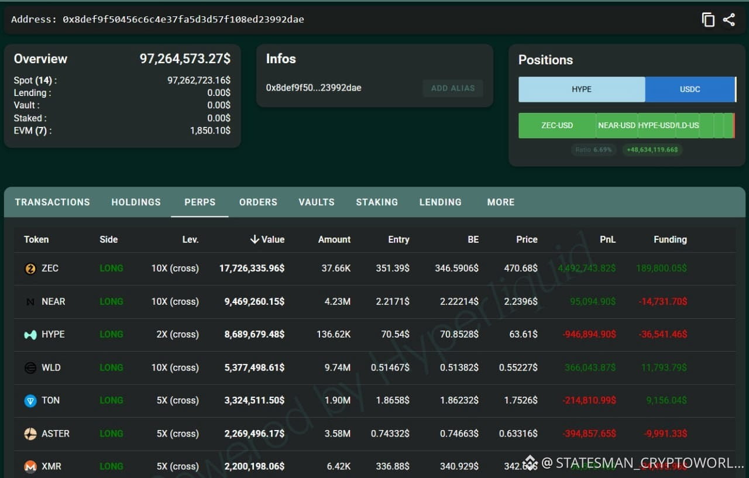Image resolution: width=749 pixels, height=478 pixels.
Task: Click the ZEC entry price 351.39$
Action: 393,268
